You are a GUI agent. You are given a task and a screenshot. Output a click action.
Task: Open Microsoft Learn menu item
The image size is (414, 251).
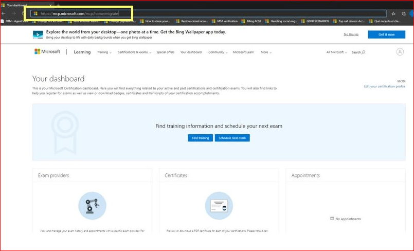click(243, 52)
